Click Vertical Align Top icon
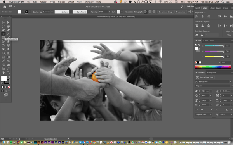233x145 pixels. point(219,16)
